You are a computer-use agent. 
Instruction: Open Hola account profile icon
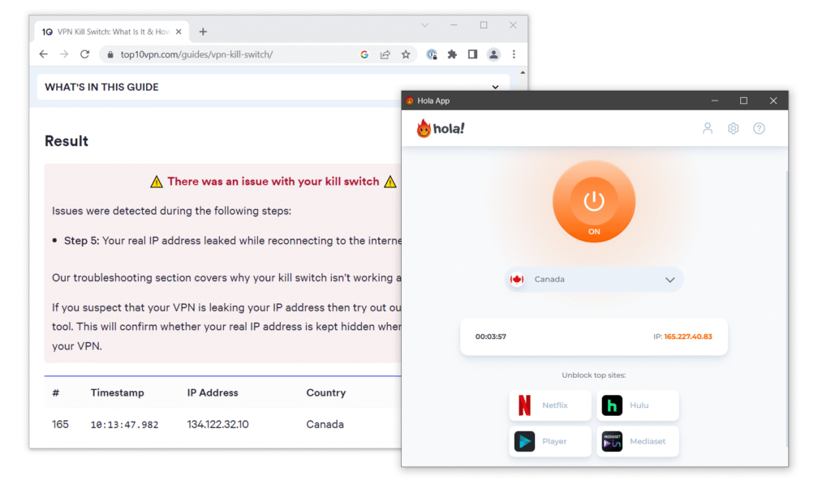[708, 128]
